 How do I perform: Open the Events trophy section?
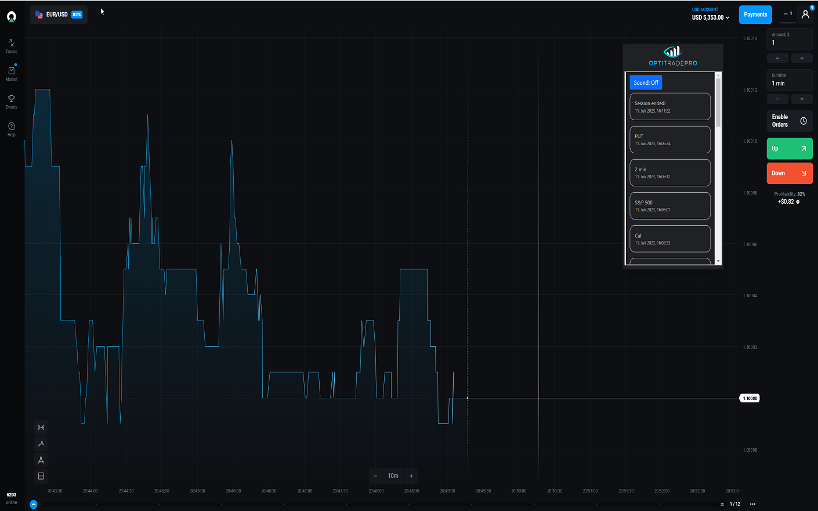(x=12, y=102)
